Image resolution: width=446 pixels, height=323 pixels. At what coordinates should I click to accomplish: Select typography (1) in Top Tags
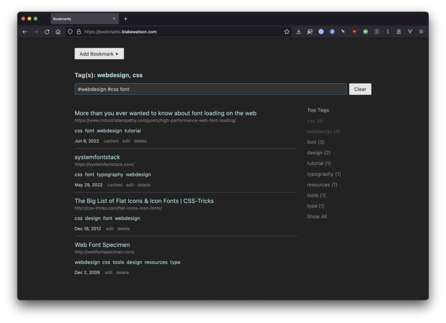(x=324, y=174)
